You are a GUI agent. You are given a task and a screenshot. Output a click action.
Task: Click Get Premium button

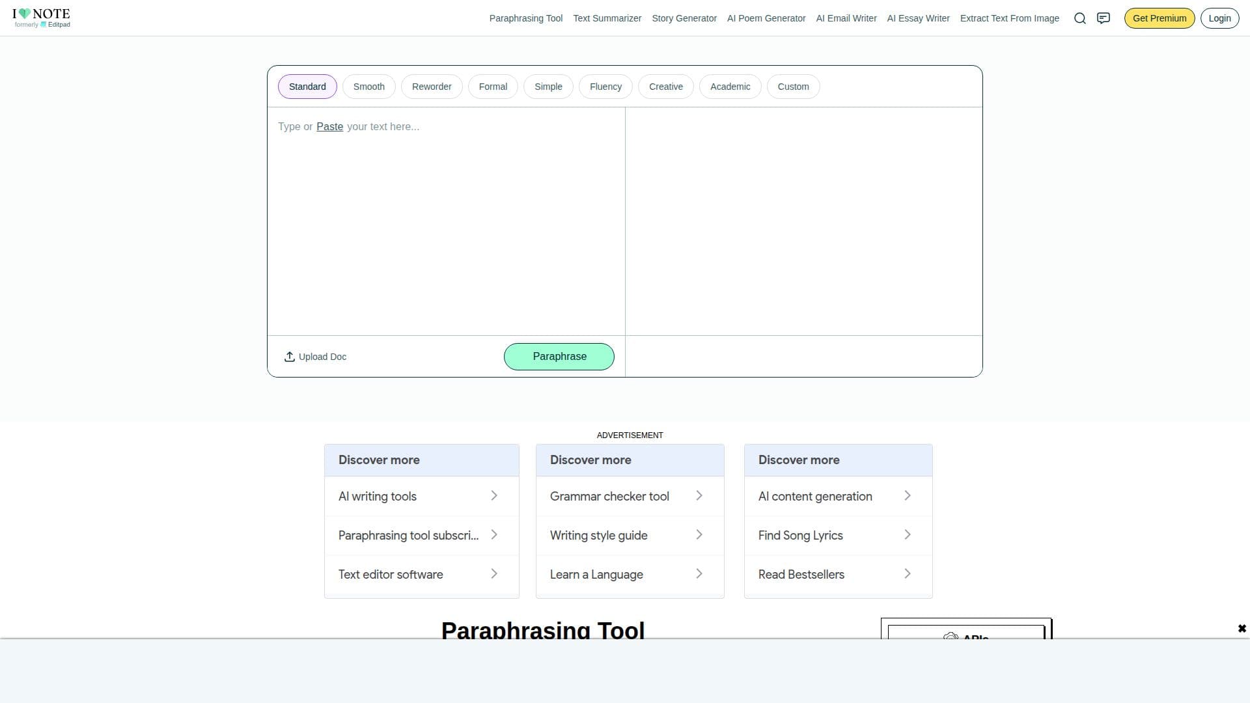1160,18
